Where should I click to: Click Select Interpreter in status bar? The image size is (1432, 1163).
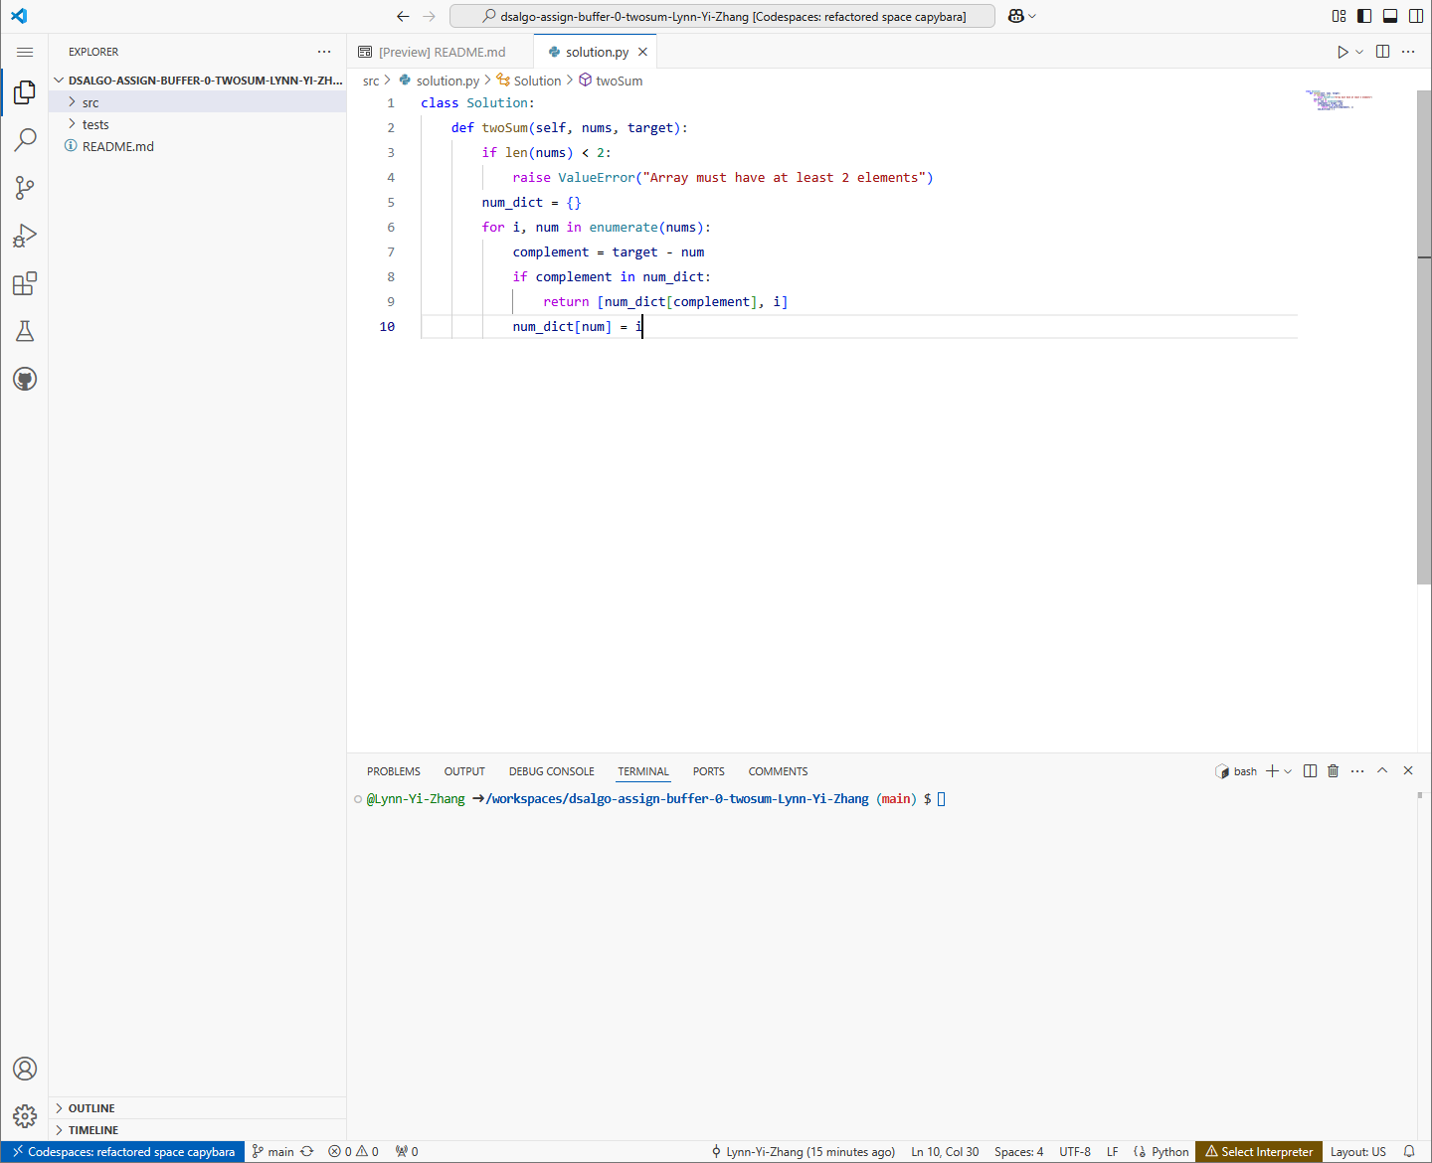1259,1152
